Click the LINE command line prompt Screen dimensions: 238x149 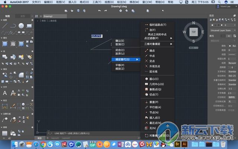point(72,133)
